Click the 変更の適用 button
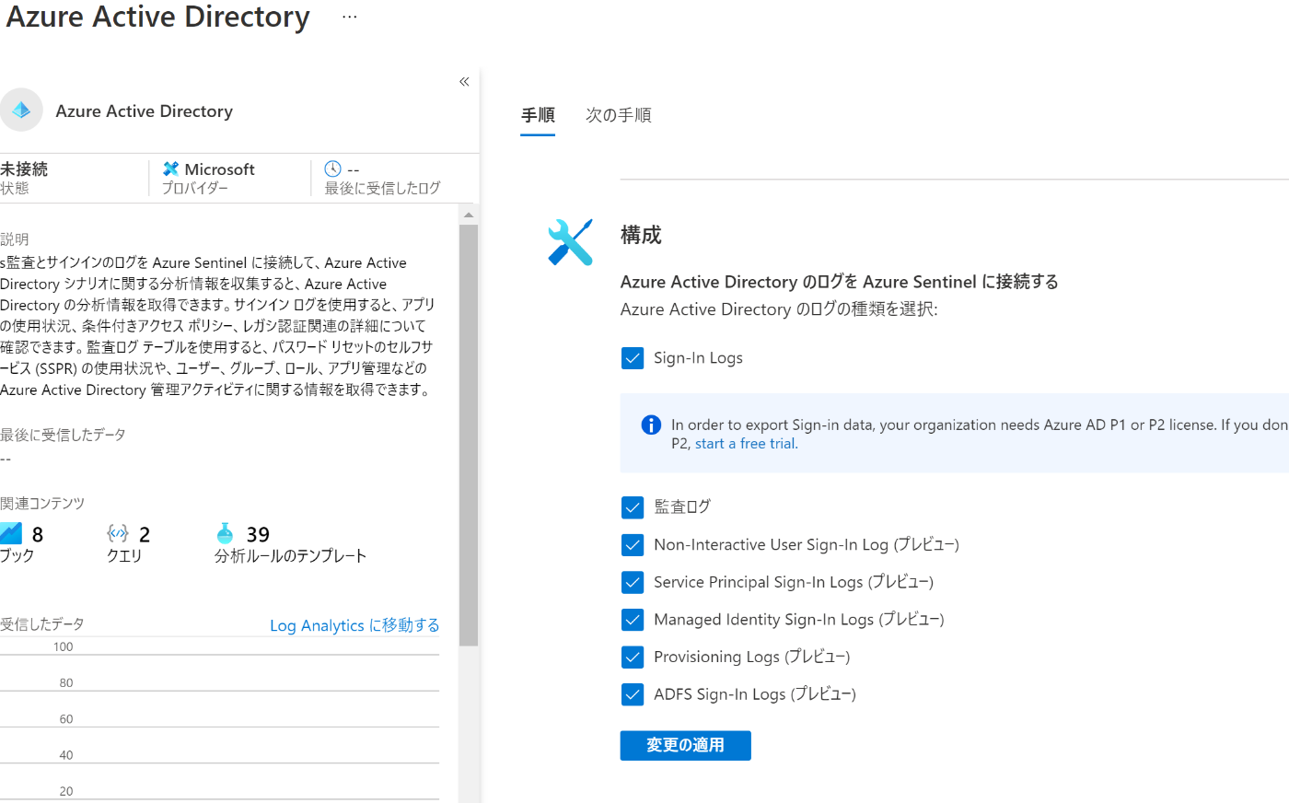 click(x=685, y=745)
